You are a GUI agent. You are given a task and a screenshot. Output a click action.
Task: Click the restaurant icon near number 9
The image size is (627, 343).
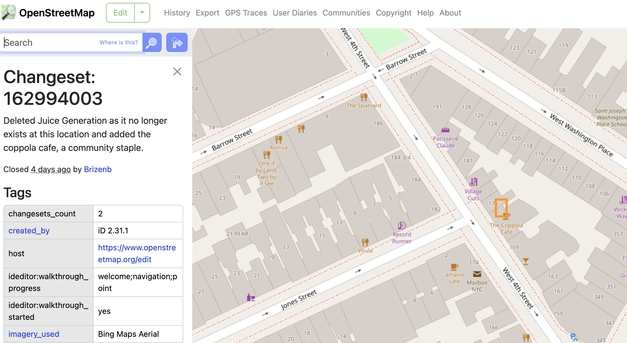[x=301, y=129]
